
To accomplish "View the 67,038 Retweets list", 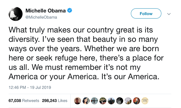I will 24,101.
